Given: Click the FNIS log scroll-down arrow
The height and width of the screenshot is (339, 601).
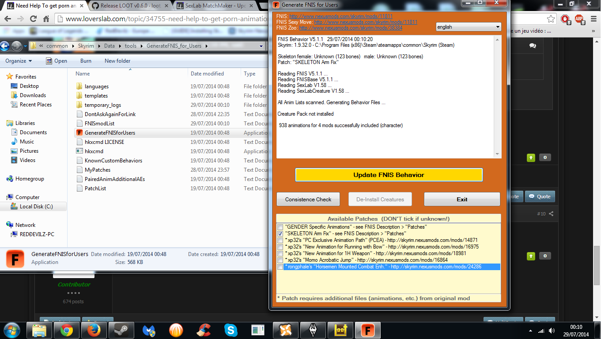Looking at the screenshot, I should point(498,154).
